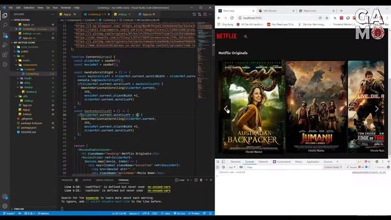Viewport: 391px width, 220px height.
Task: Switch to React Icons Chrome tab
Action: point(316,11)
